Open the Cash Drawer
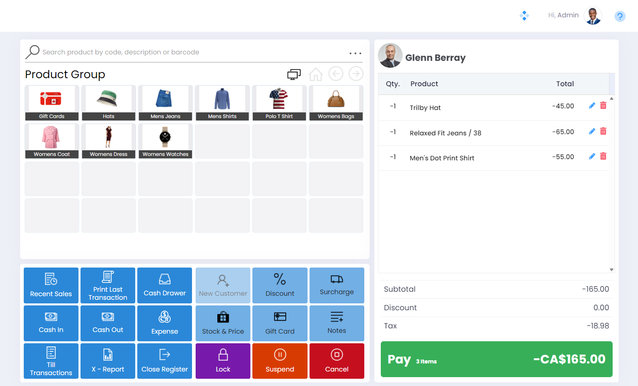The width and height of the screenshot is (638, 386). click(165, 285)
